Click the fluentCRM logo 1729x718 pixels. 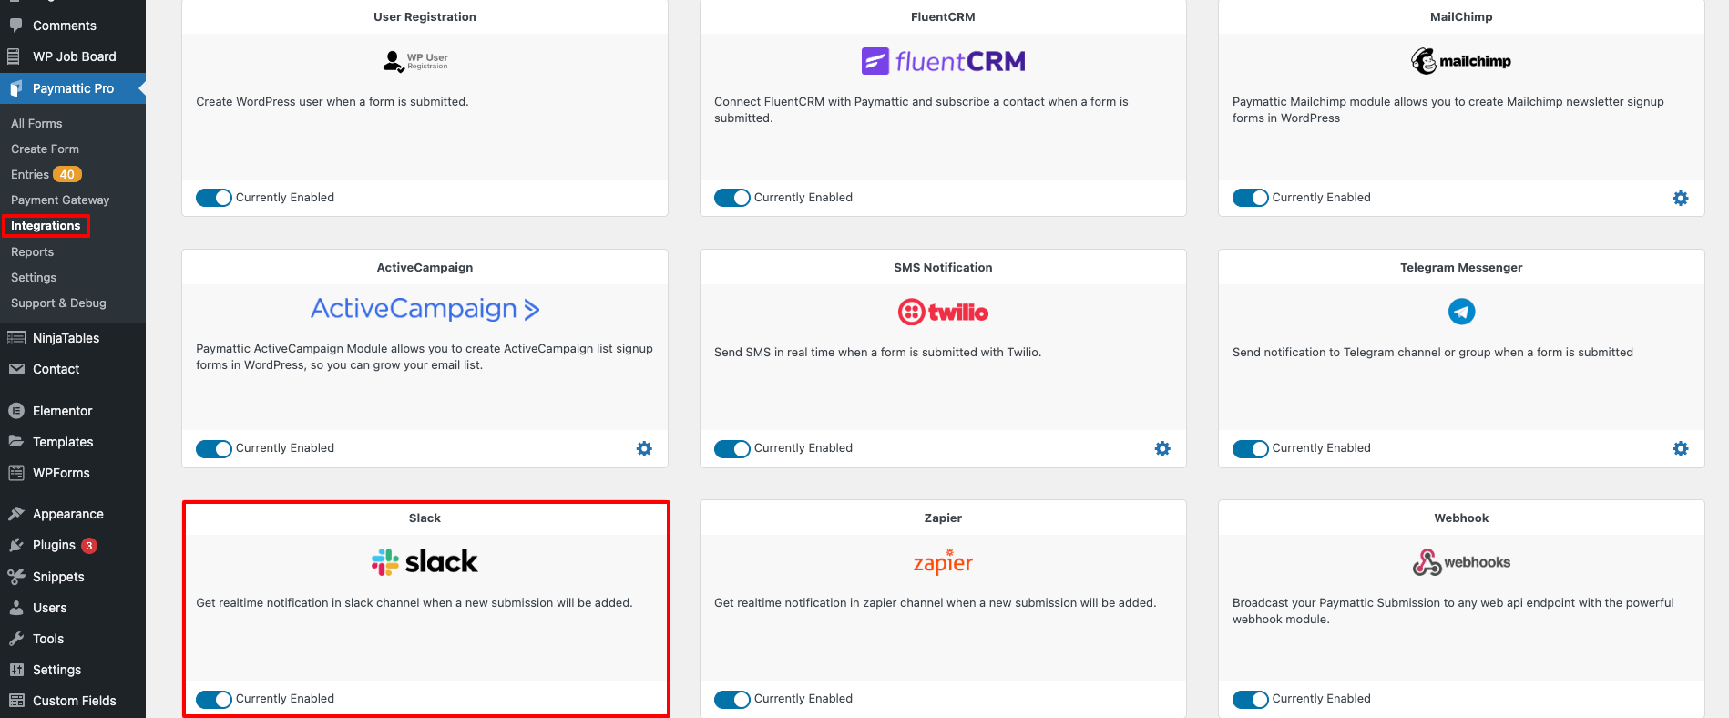(943, 61)
